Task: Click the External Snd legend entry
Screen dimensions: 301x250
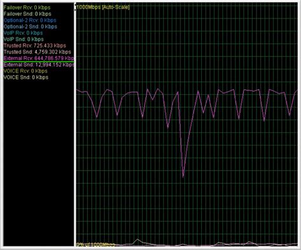Action: pyautogui.click(x=39, y=65)
